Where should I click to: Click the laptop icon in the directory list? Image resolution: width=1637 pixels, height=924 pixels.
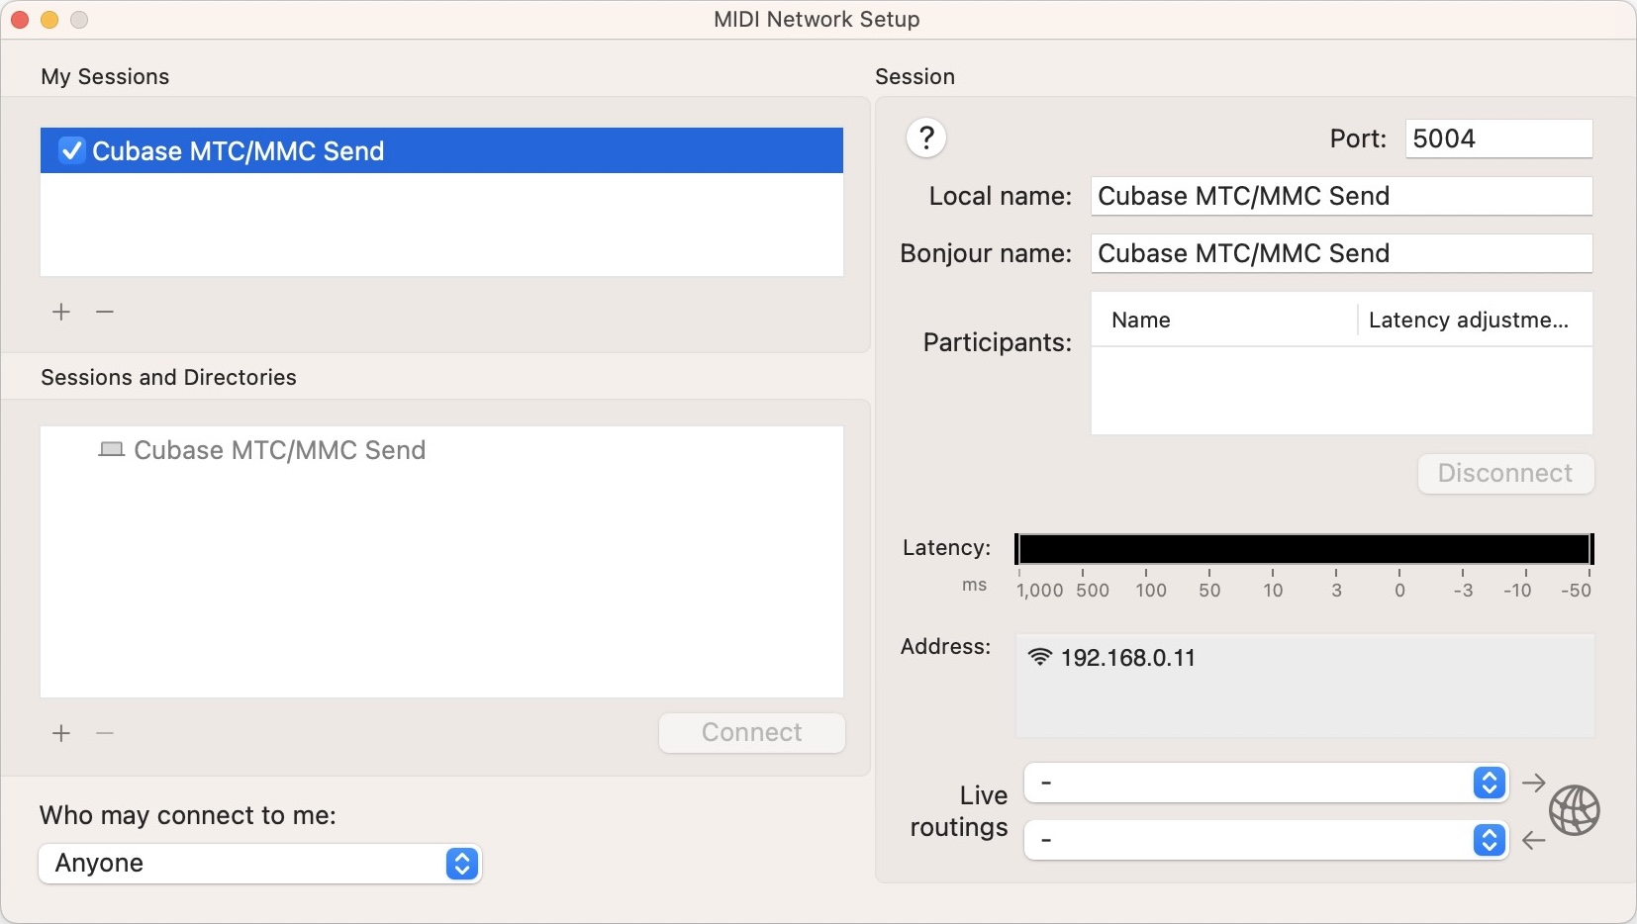coord(111,450)
